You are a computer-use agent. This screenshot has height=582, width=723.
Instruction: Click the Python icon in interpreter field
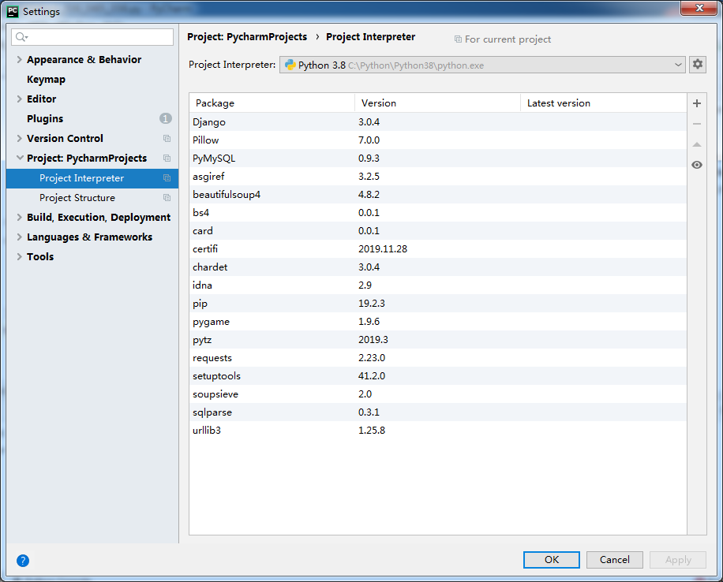(x=290, y=65)
